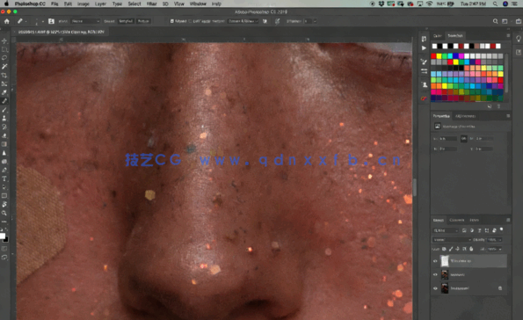Set source to Sampled

click(x=126, y=21)
